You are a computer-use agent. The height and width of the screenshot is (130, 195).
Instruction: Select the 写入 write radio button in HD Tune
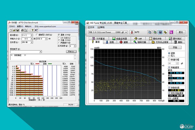pos(169,56)
